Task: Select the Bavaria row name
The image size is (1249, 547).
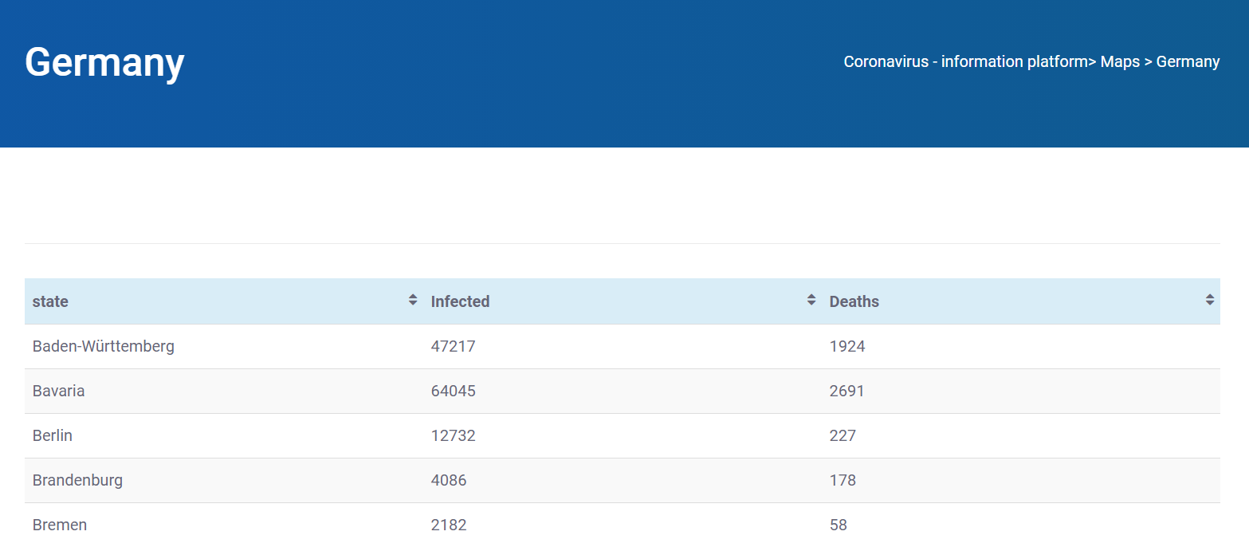Action: point(58,391)
